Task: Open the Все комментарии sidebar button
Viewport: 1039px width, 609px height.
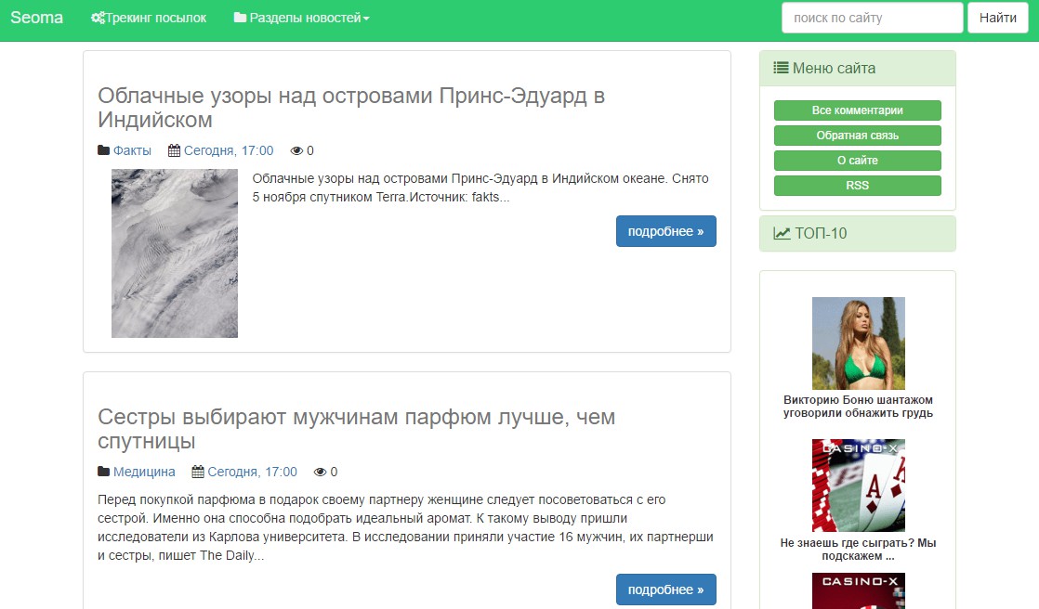Action: click(858, 110)
